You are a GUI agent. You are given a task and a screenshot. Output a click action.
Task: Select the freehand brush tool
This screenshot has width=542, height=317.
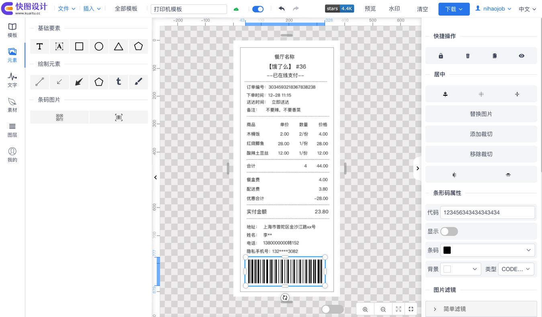tap(138, 82)
